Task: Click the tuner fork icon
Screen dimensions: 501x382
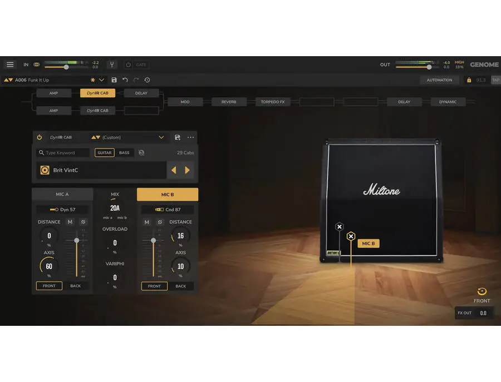Action: click(112, 65)
